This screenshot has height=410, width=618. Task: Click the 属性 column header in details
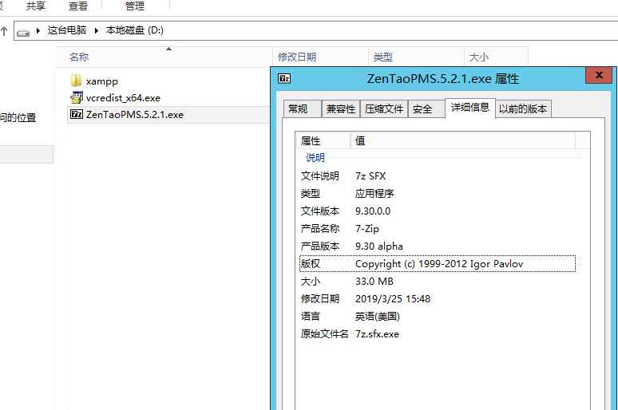(323, 140)
